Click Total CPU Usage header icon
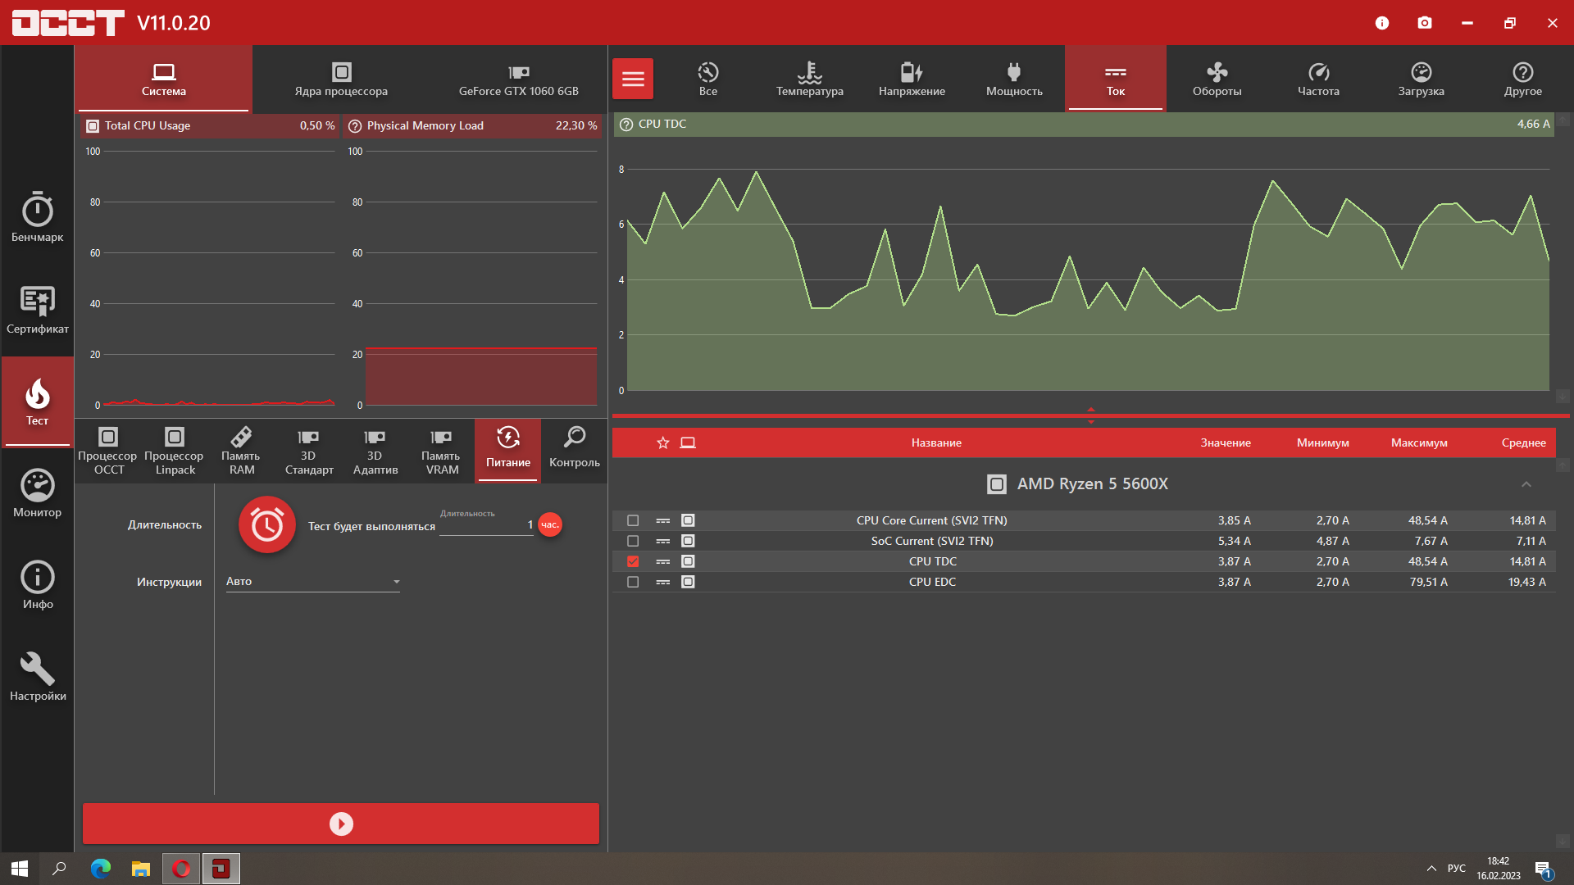The height and width of the screenshot is (885, 1574). pyautogui.click(x=93, y=126)
